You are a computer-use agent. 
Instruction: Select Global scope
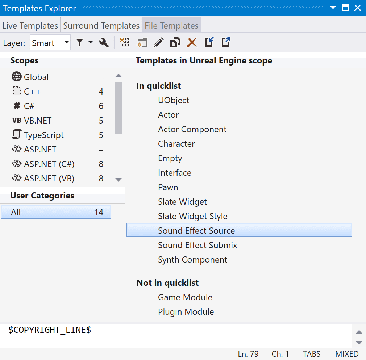(57, 77)
